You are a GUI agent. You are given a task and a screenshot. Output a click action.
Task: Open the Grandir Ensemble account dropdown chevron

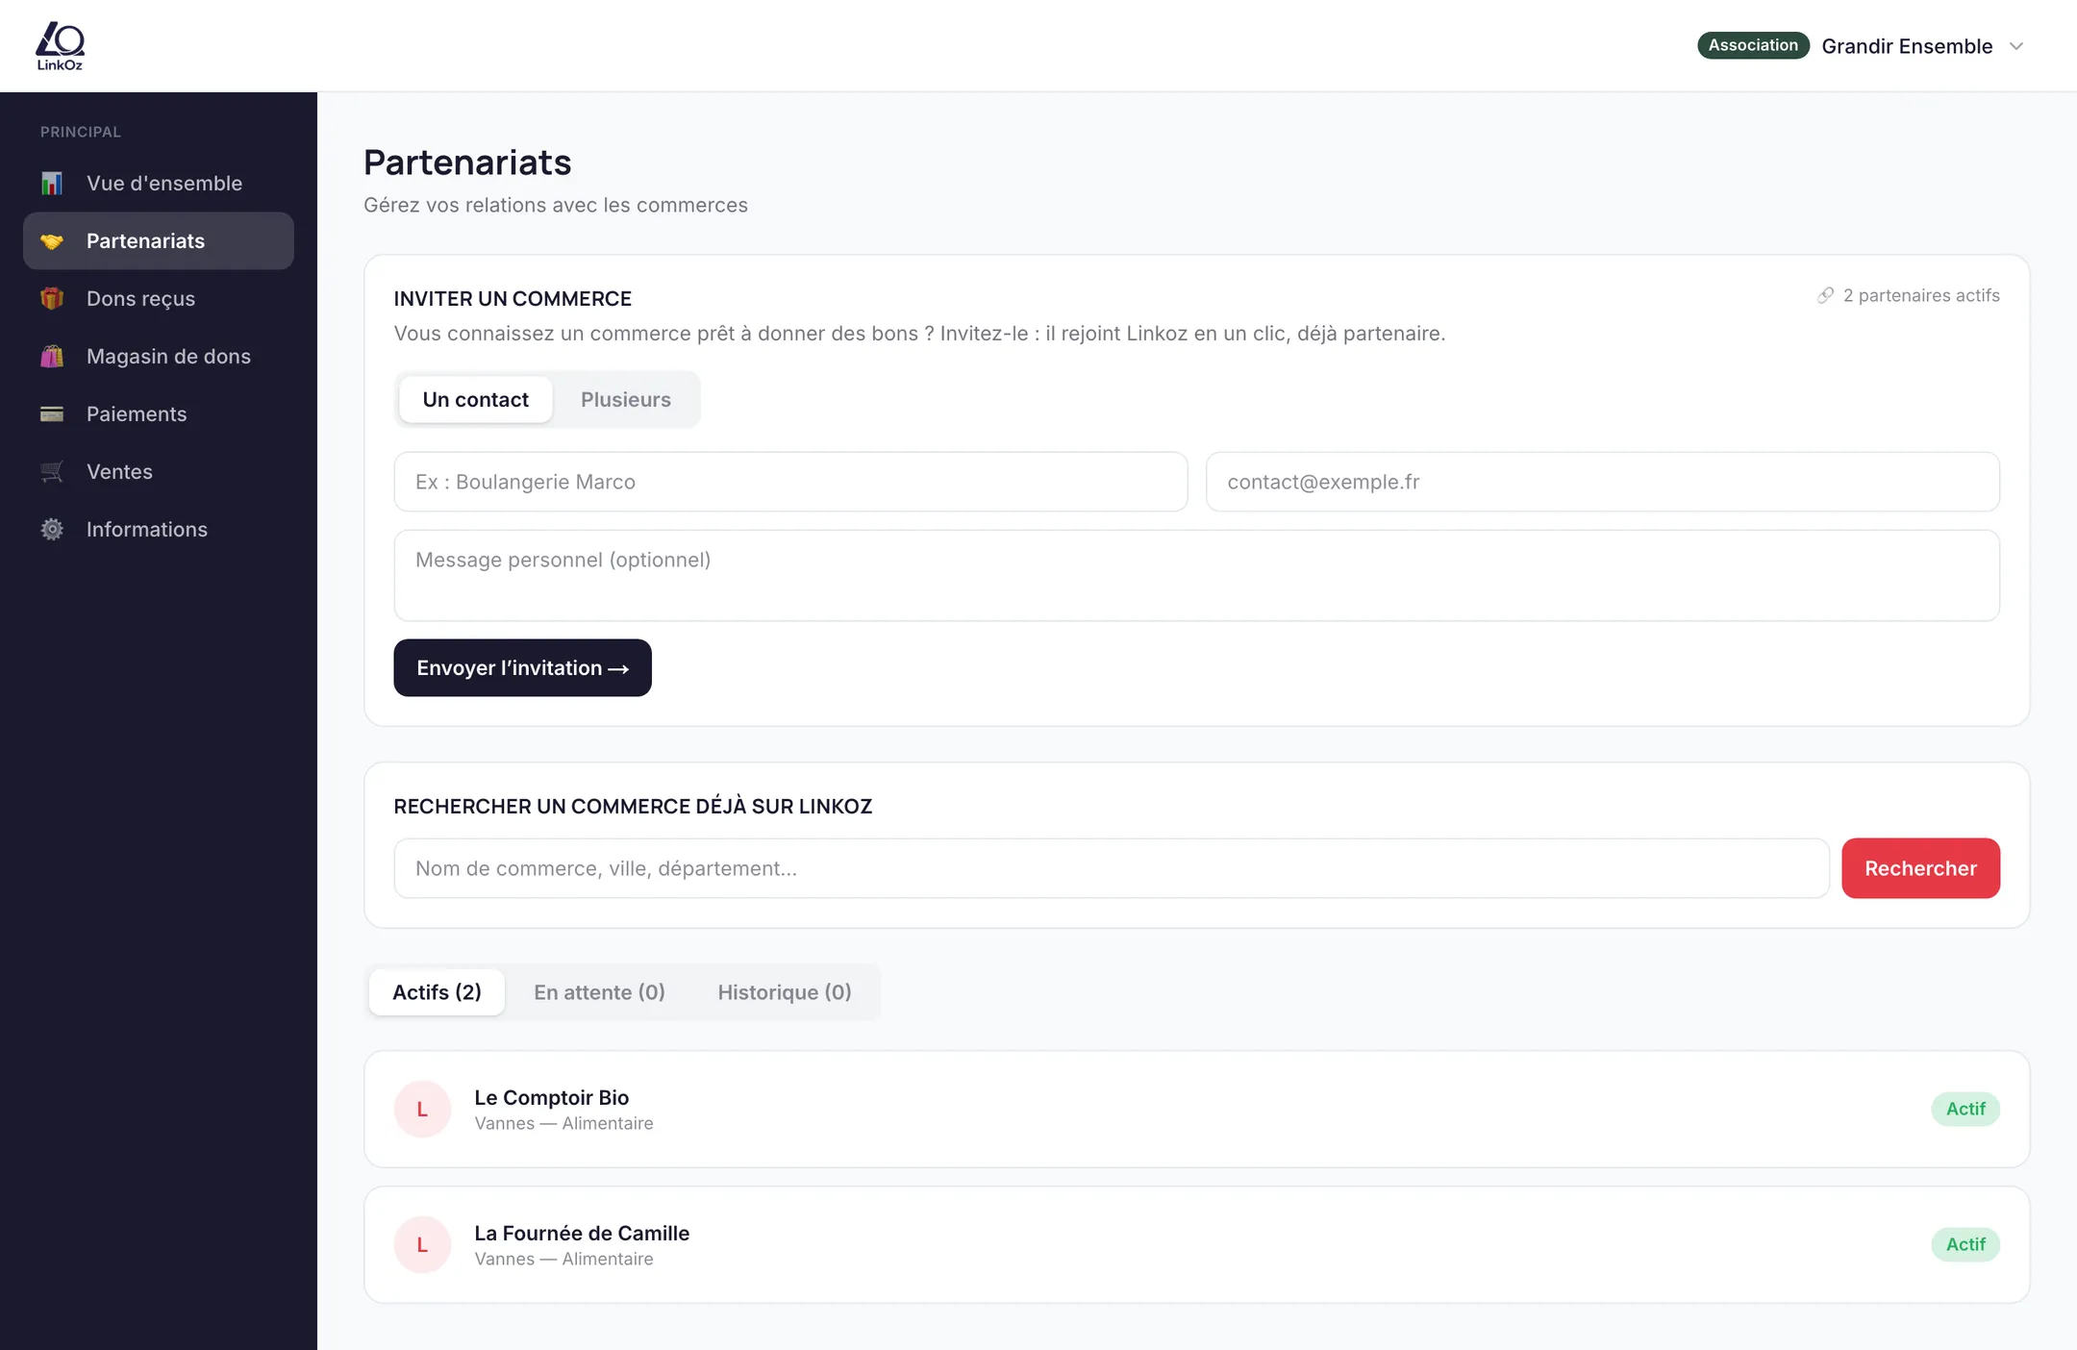[2016, 46]
